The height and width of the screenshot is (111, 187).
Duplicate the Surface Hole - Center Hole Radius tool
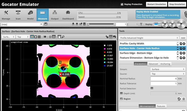(181, 48)
